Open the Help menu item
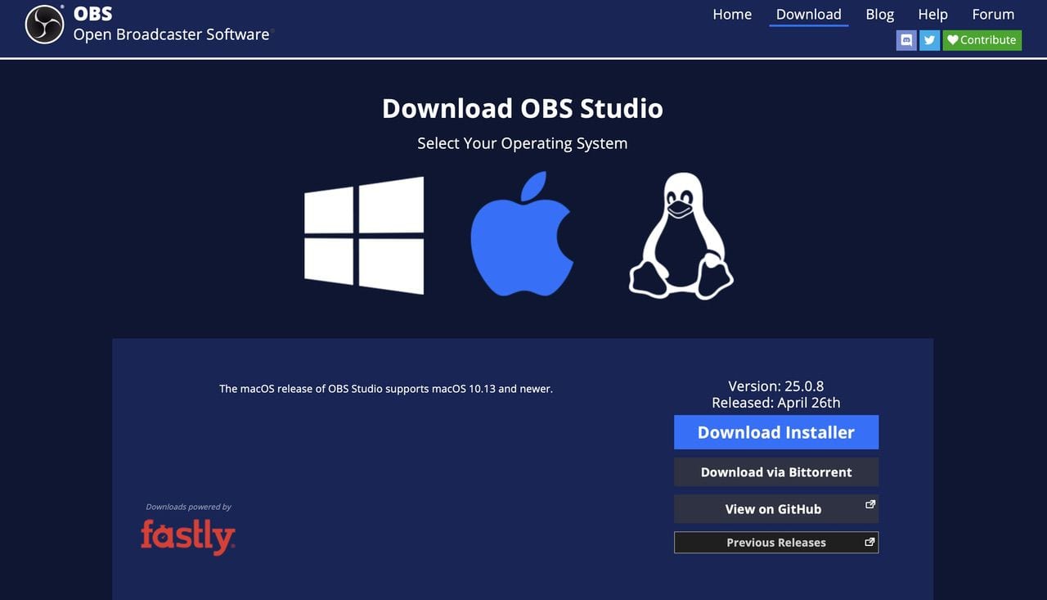Screen dimensions: 1047x600 pos(932,15)
